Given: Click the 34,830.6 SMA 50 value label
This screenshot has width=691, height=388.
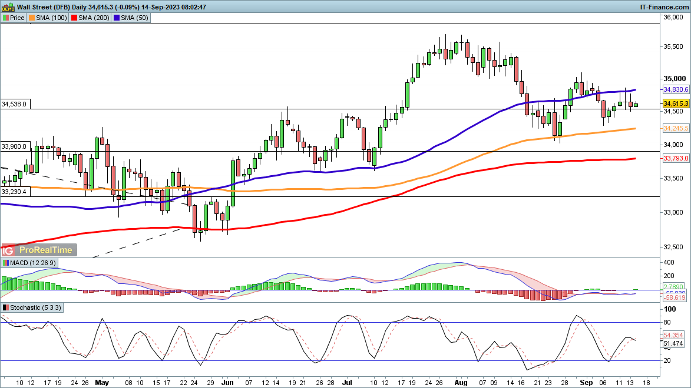Looking at the screenshot, I should (x=676, y=89).
